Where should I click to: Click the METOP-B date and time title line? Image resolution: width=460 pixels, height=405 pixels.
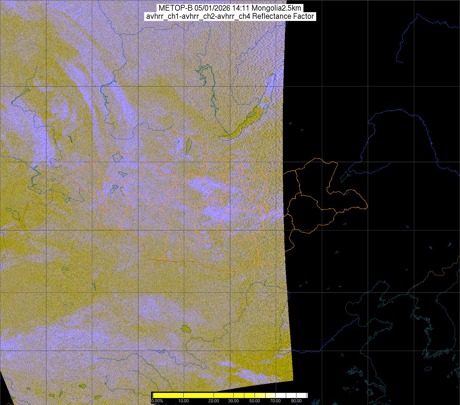click(x=230, y=8)
